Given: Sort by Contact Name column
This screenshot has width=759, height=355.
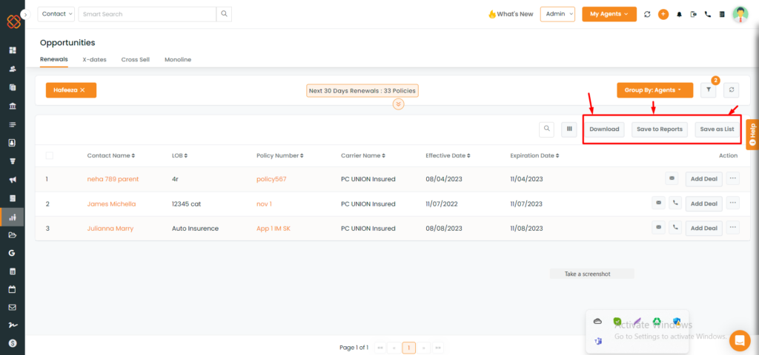Looking at the screenshot, I should [111, 155].
